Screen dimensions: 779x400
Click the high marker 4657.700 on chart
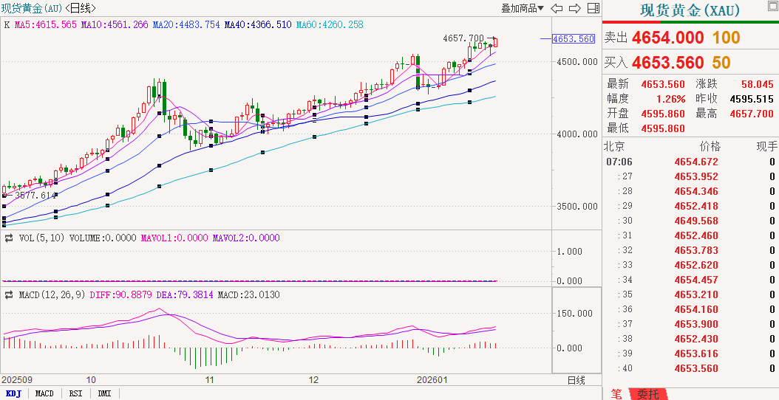tap(463, 38)
